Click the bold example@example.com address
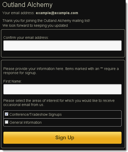128x152 pixels. (x=57, y=13)
